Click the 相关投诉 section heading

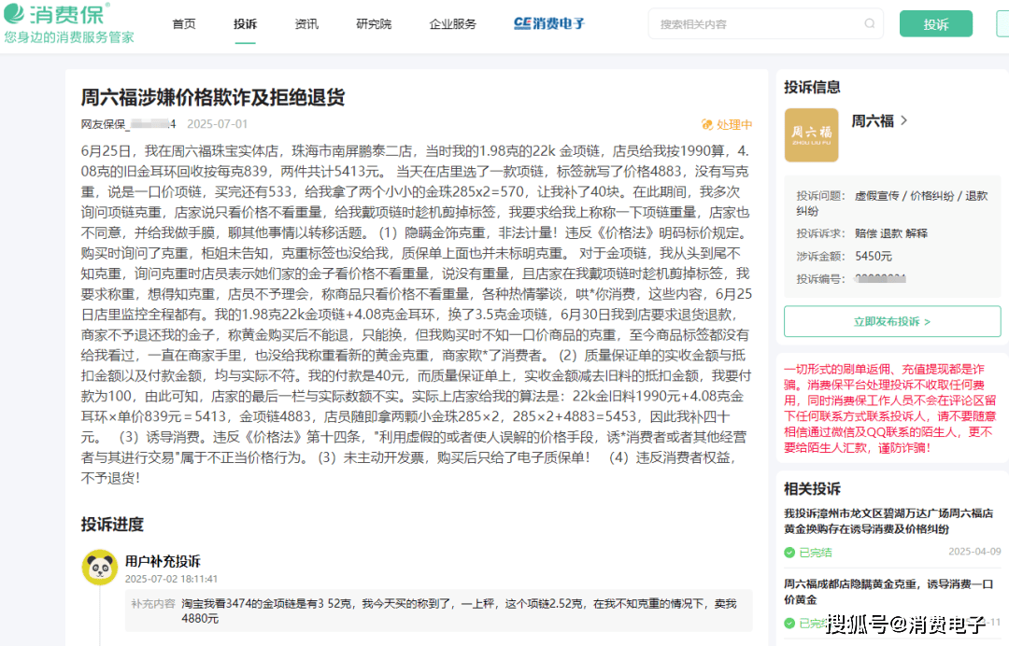[812, 488]
